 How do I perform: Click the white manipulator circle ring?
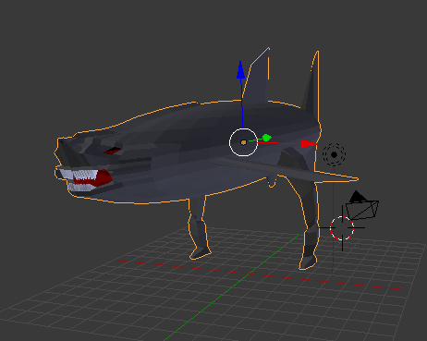pos(243,142)
